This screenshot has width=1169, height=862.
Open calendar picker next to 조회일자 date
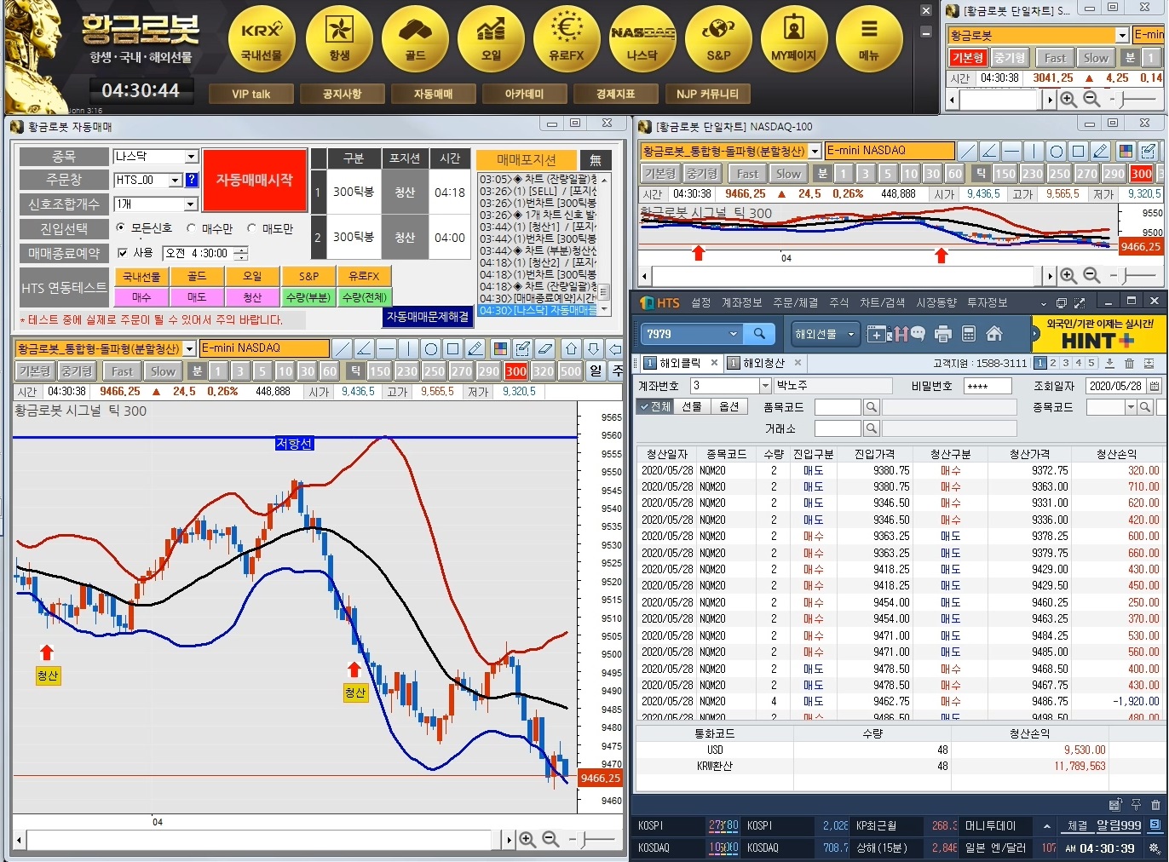coord(1155,386)
